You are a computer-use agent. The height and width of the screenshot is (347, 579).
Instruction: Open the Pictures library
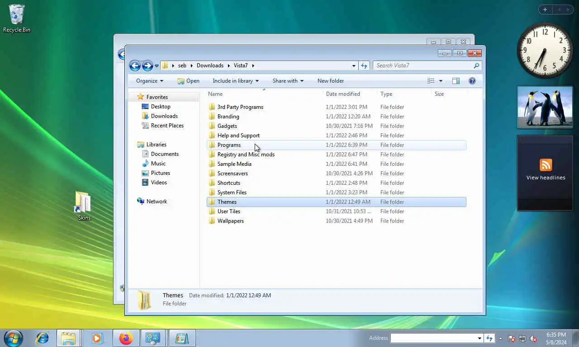click(161, 173)
